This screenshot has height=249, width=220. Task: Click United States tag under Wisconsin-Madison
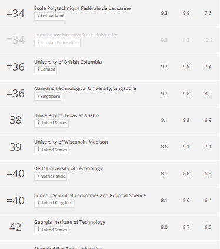51,150
